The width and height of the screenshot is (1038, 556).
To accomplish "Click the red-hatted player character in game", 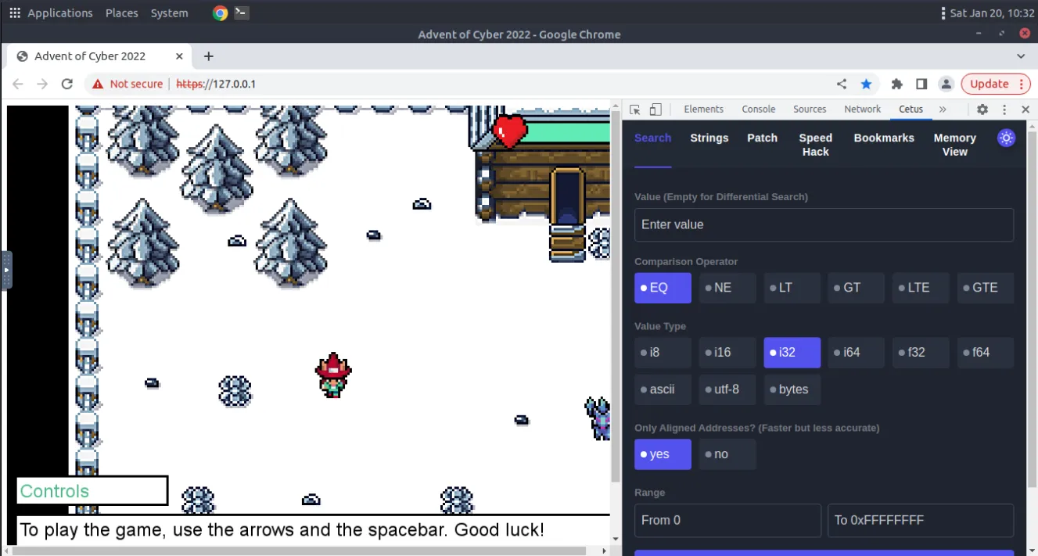I will pos(333,375).
